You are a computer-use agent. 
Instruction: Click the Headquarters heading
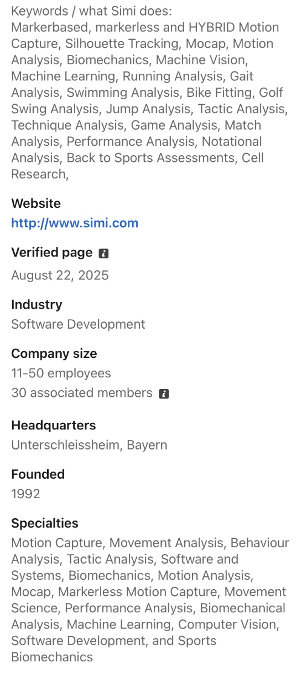tap(54, 425)
